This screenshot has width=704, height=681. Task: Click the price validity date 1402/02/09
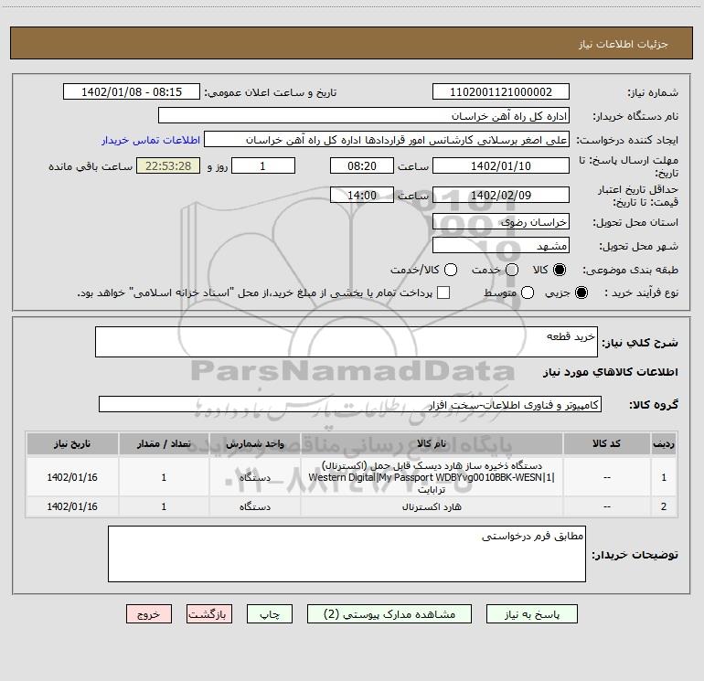[501, 195]
